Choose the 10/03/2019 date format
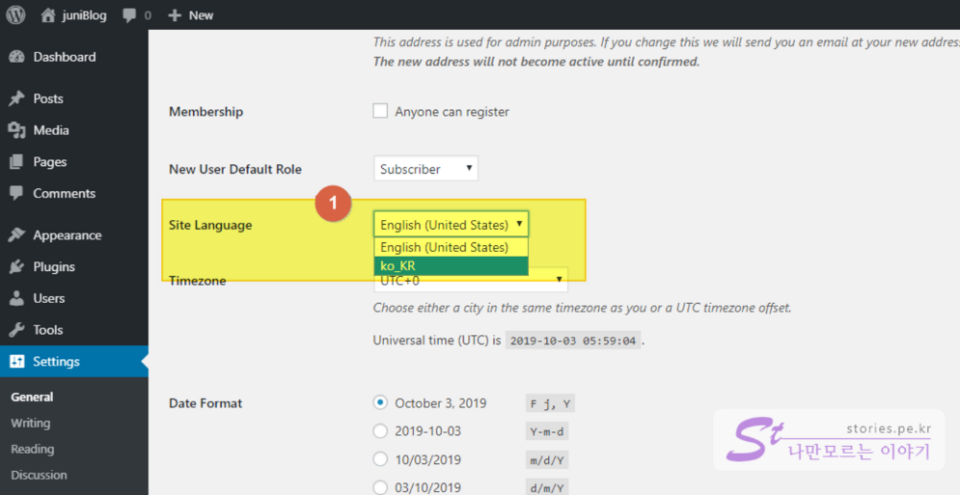Viewport: 960px width, 495px height. pos(381,460)
